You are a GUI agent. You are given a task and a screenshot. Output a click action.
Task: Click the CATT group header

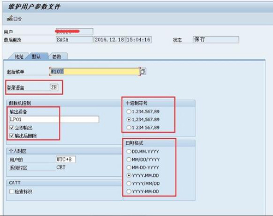(x=15, y=183)
